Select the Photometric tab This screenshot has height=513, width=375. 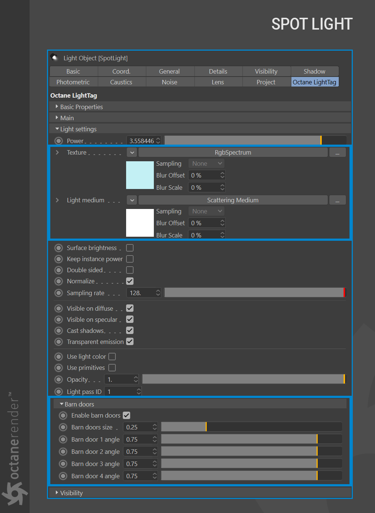pos(73,82)
